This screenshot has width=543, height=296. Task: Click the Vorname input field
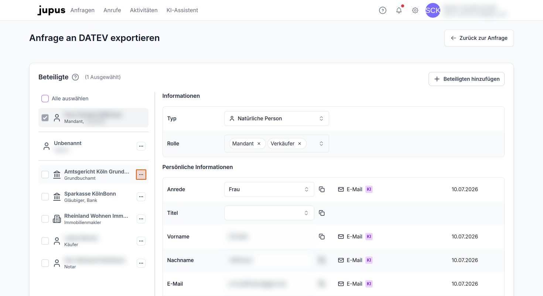tap(269, 237)
